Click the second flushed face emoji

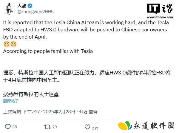[x=14, y=44]
